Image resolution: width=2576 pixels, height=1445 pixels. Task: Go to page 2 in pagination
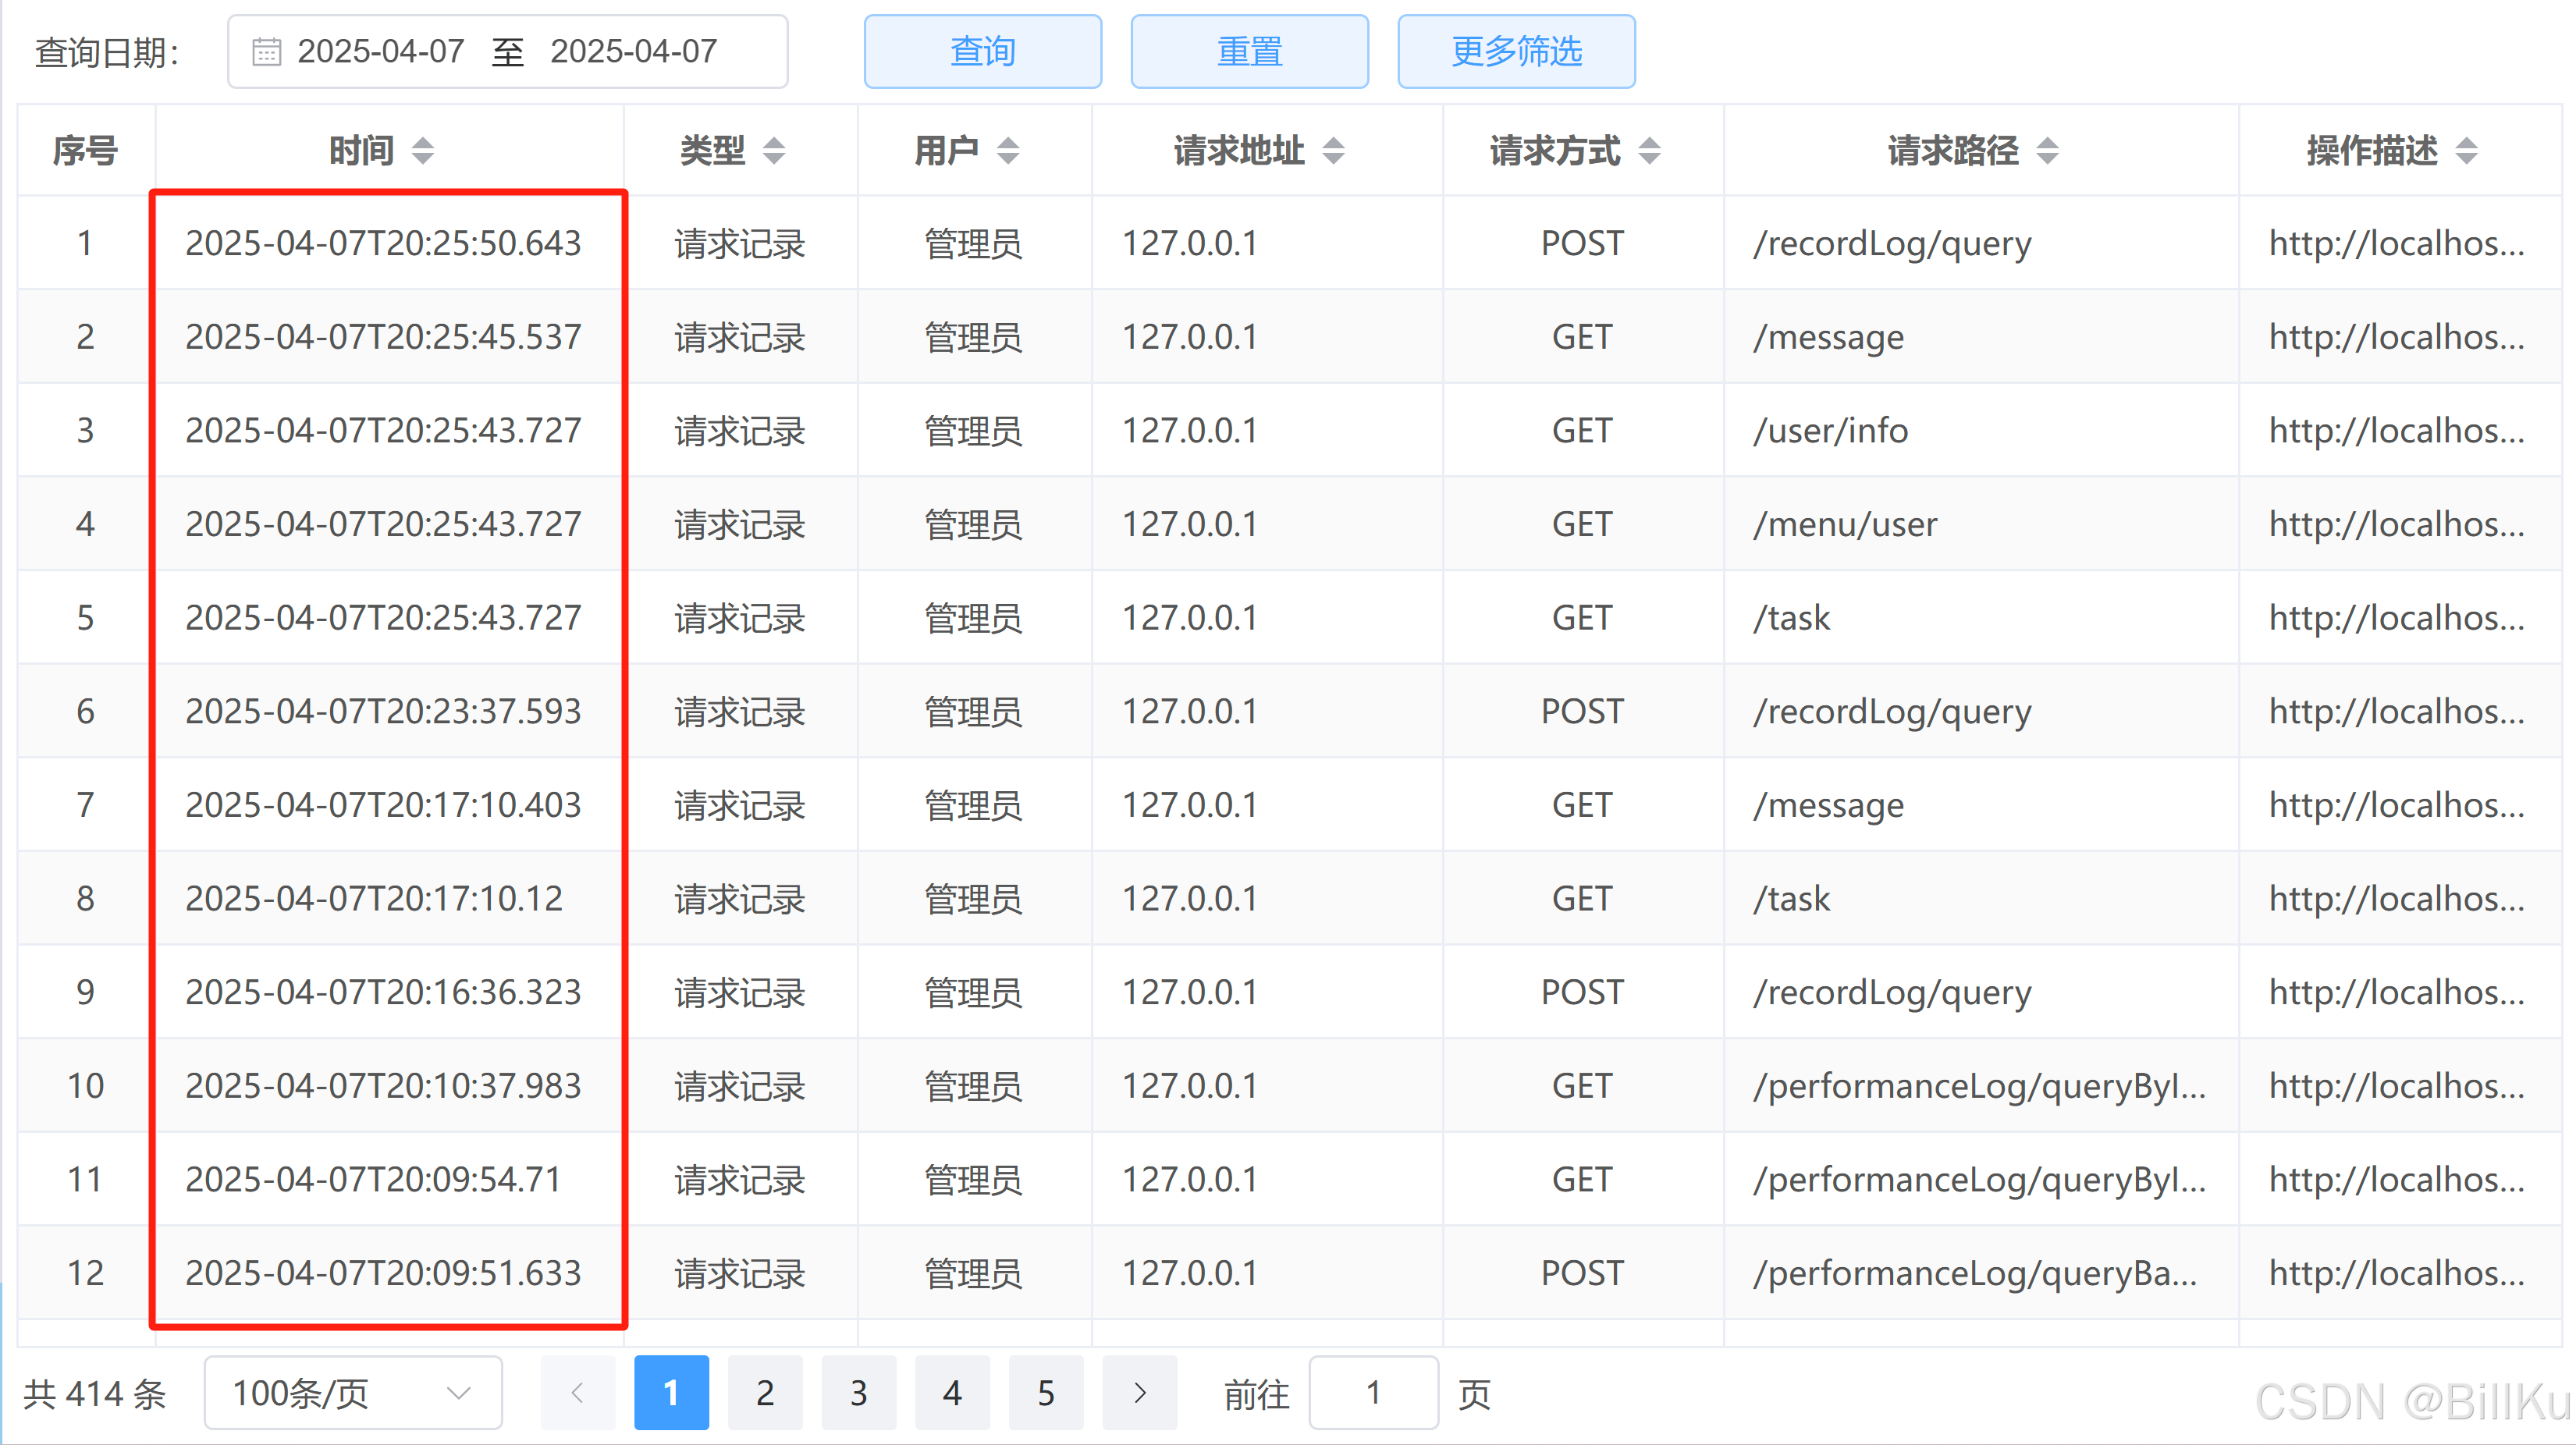pos(765,1392)
